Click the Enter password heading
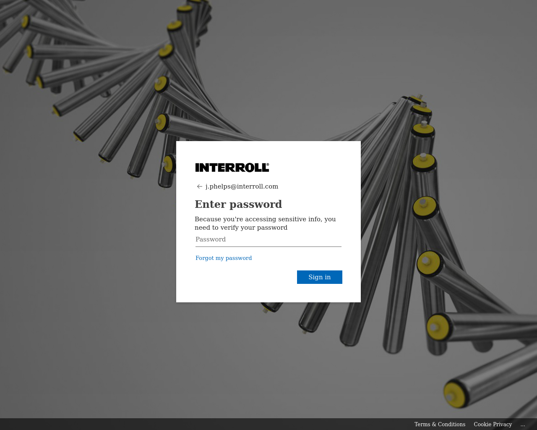 point(238,204)
